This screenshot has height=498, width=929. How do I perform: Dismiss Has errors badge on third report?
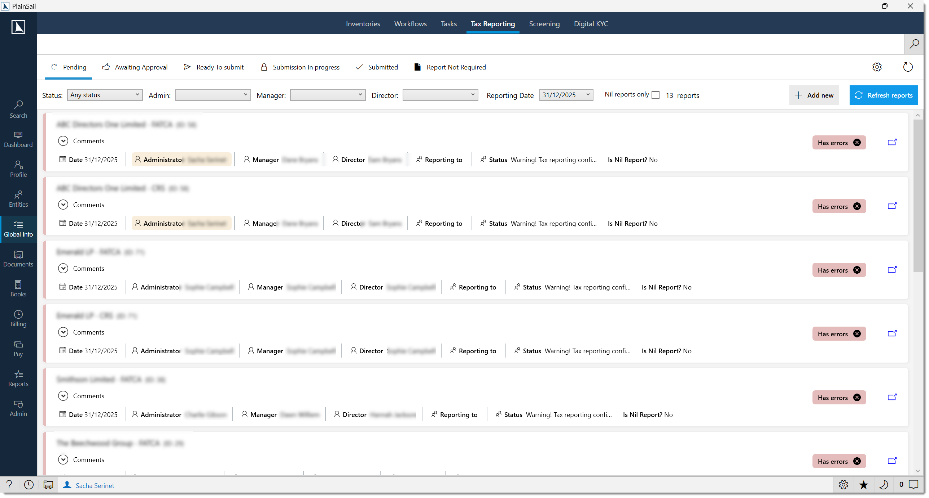click(857, 270)
